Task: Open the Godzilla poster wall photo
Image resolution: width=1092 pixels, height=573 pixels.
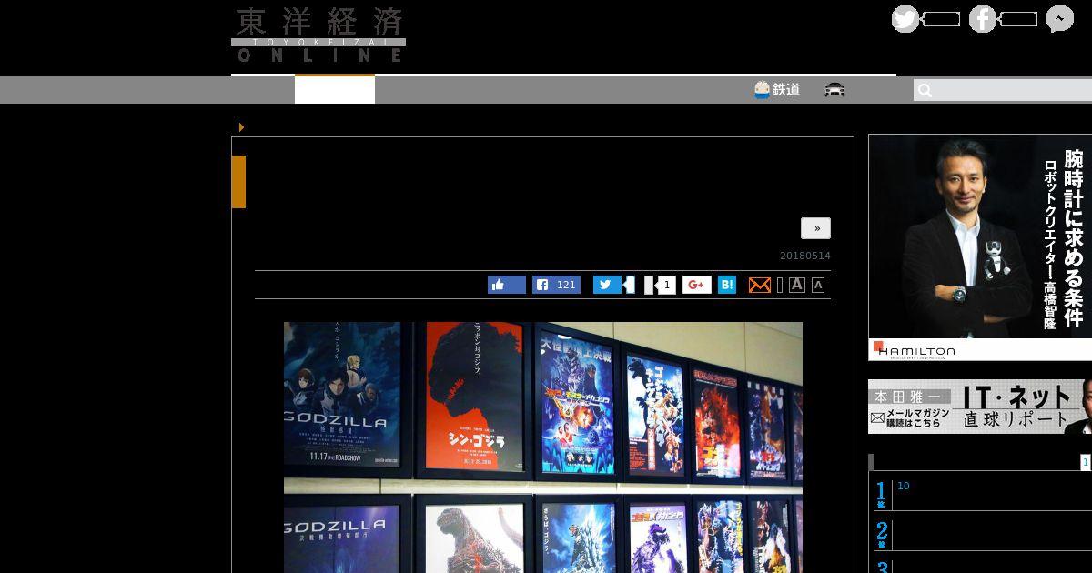Action: [x=543, y=447]
